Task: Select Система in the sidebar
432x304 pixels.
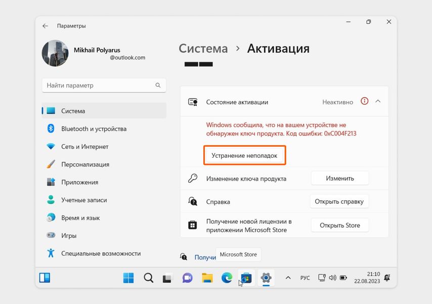Action: pyautogui.click(x=104, y=111)
